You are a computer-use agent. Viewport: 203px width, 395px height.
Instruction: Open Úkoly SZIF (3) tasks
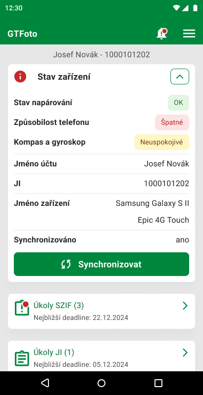(102, 311)
